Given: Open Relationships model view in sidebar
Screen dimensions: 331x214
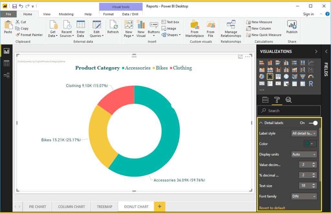Looking at the screenshot, I should coord(6,75).
